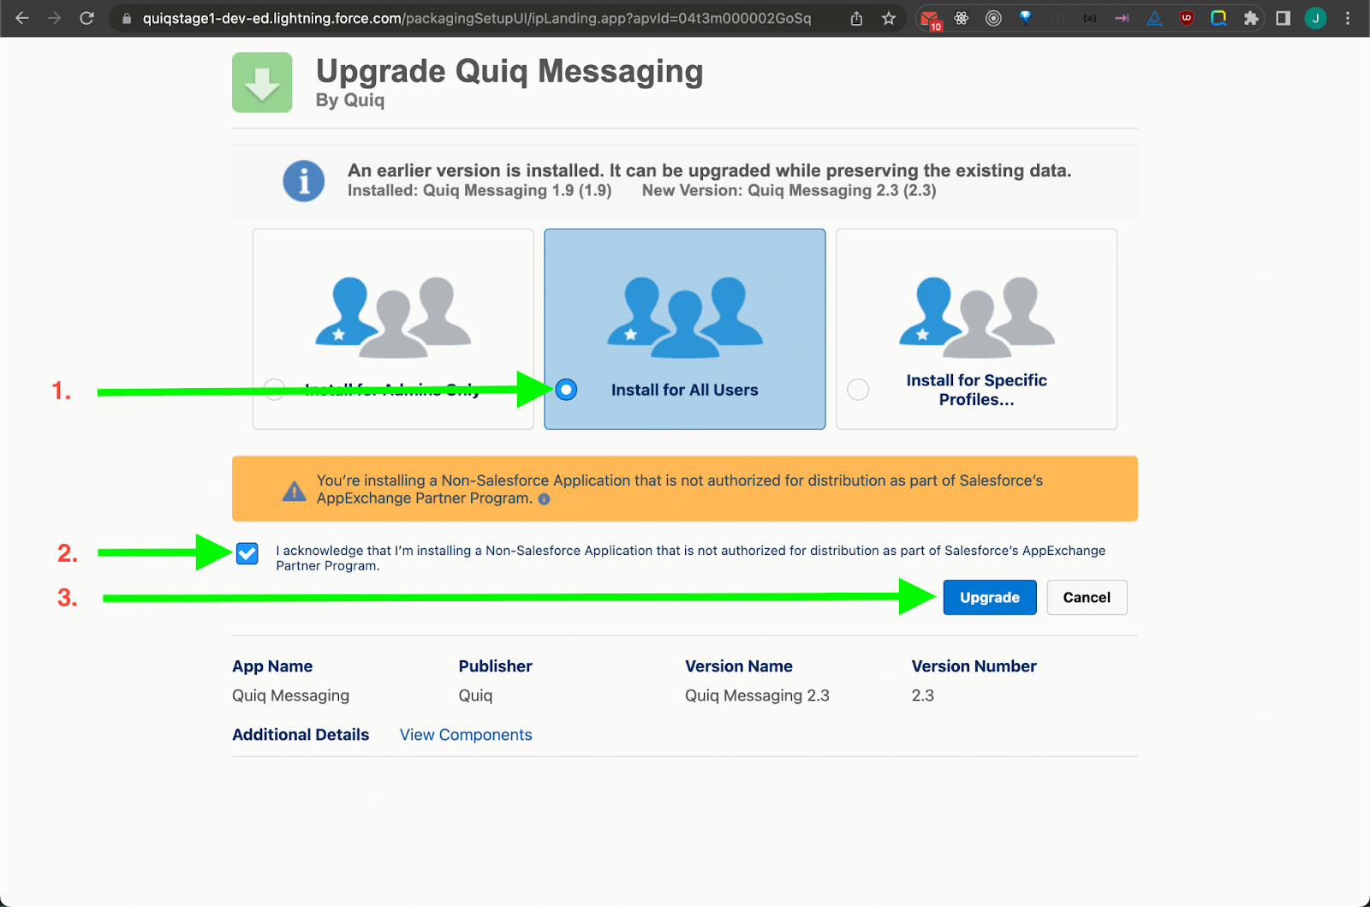
Task: Open the share page icon
Action: coord(856,18)
